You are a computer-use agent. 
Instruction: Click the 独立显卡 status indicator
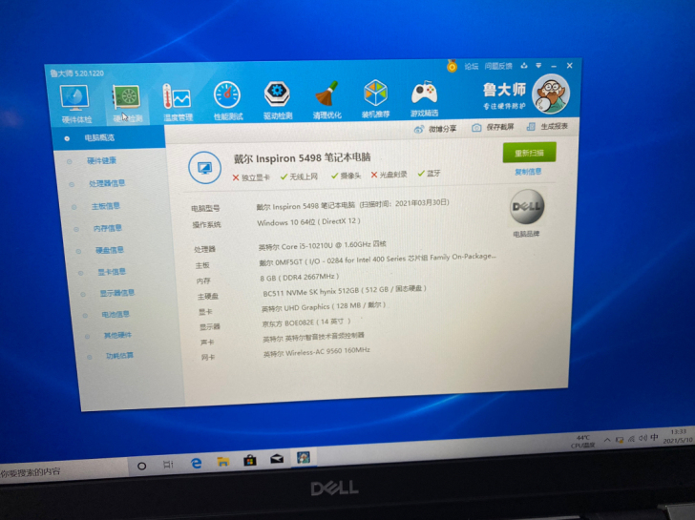251,177
